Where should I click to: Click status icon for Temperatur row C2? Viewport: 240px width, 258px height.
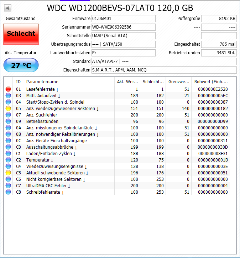(8, 160)
